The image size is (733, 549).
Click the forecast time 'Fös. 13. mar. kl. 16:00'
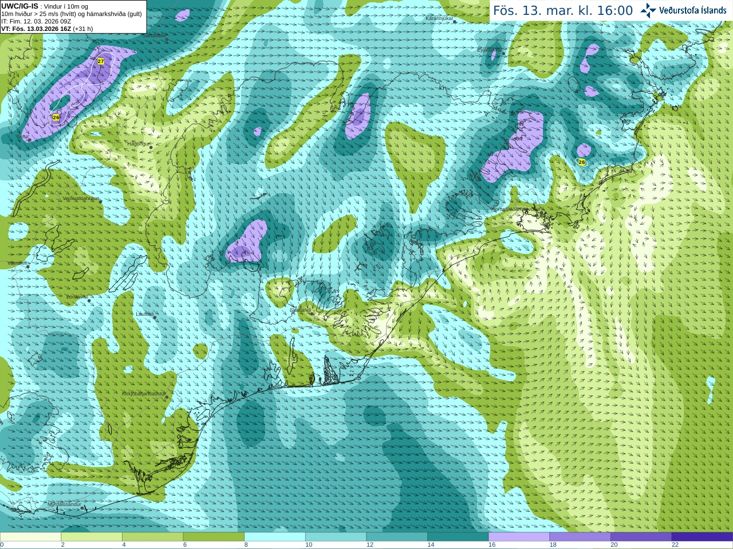563,11
